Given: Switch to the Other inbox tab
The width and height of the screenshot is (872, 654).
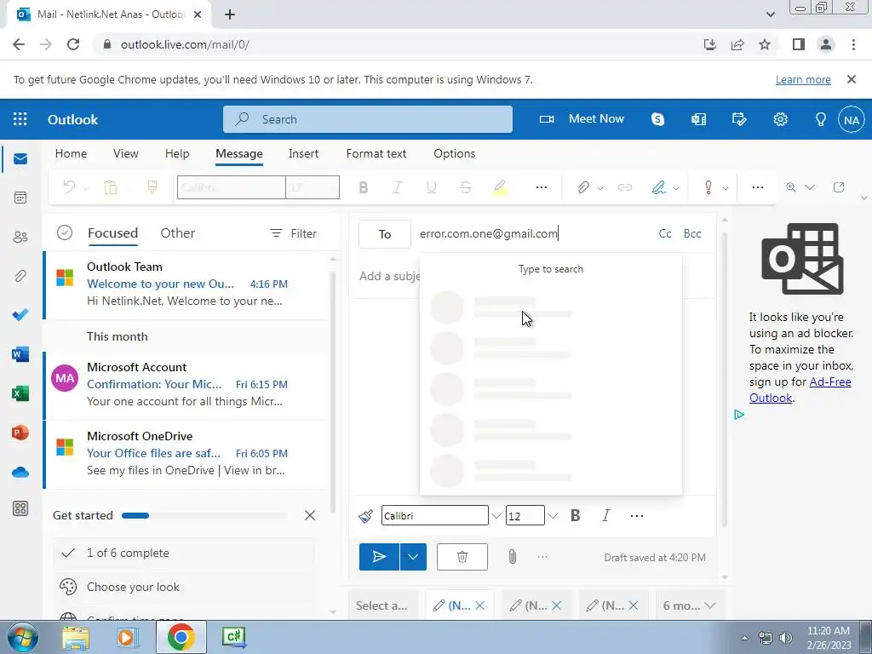Looking at the screenshot, I should pos(177,233).
